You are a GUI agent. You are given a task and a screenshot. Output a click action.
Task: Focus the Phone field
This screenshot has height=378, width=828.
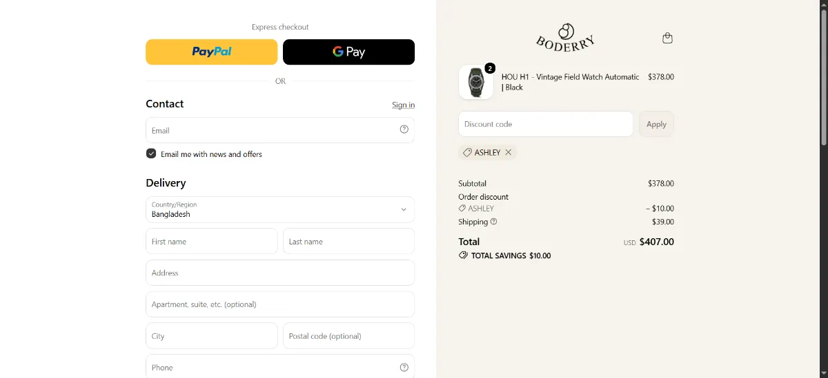pos(280,366)
